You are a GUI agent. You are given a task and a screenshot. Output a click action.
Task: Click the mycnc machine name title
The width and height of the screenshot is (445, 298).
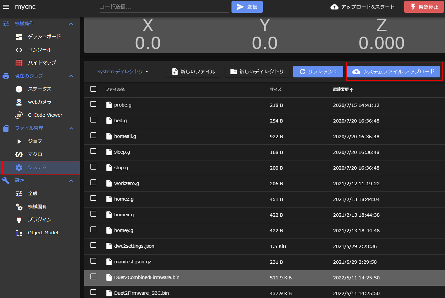25,7
